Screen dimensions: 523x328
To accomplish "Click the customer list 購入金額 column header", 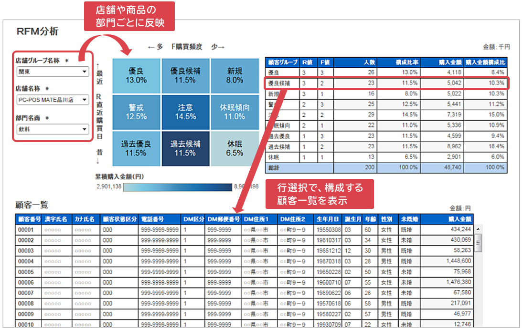I will (x=446, y=219).
